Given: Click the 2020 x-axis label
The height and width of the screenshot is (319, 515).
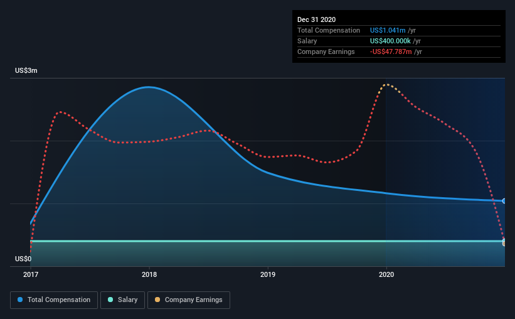Looking at the screenshot, I should tap(386, 274).
